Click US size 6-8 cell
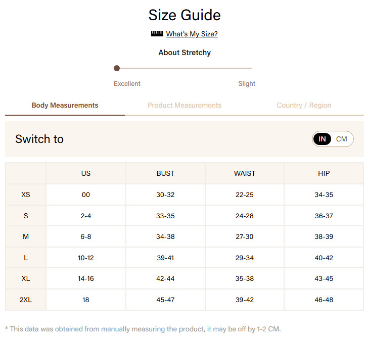 (x=86, y=236)
